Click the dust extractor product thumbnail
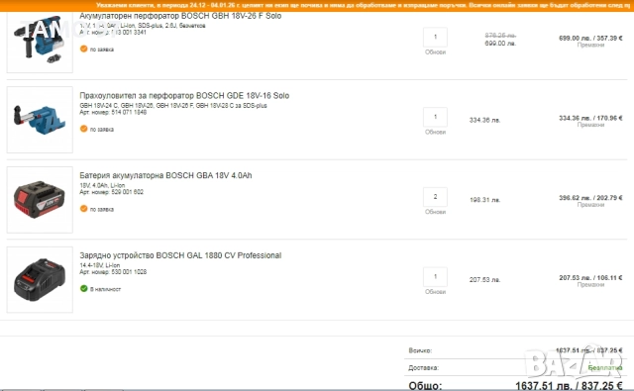Image resolution: width=634 pixels, height=391 pixels. tap(40, 120)
